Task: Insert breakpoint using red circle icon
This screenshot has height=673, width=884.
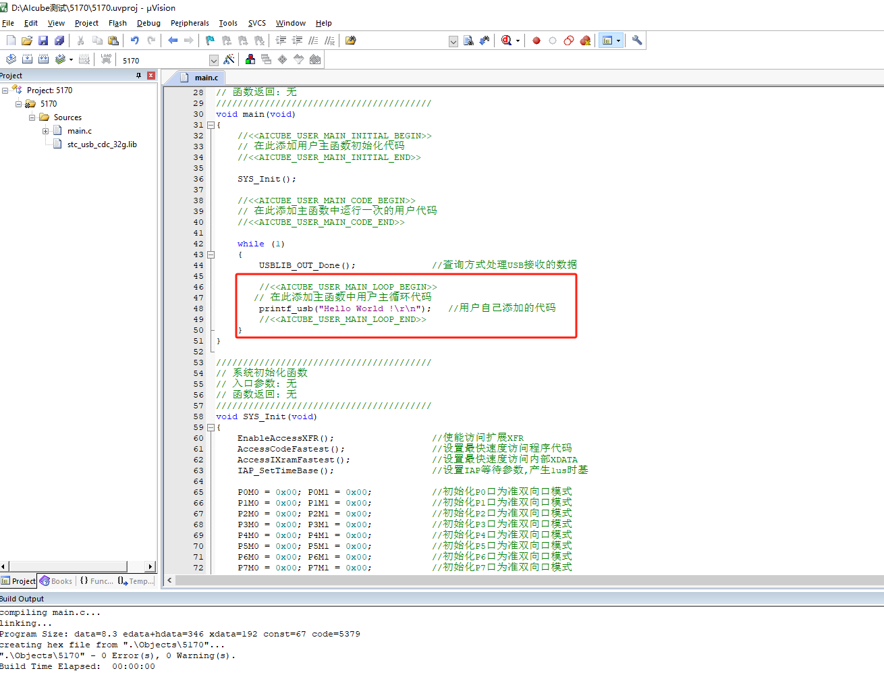Action: click(x=536, y=41)
